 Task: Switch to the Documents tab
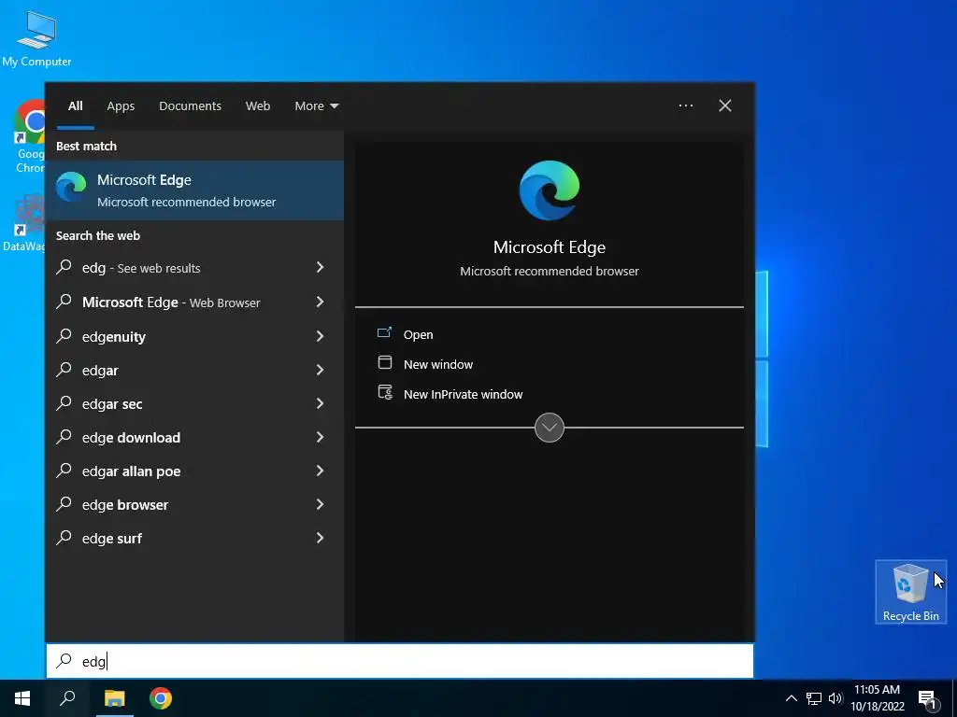point(190,106)
